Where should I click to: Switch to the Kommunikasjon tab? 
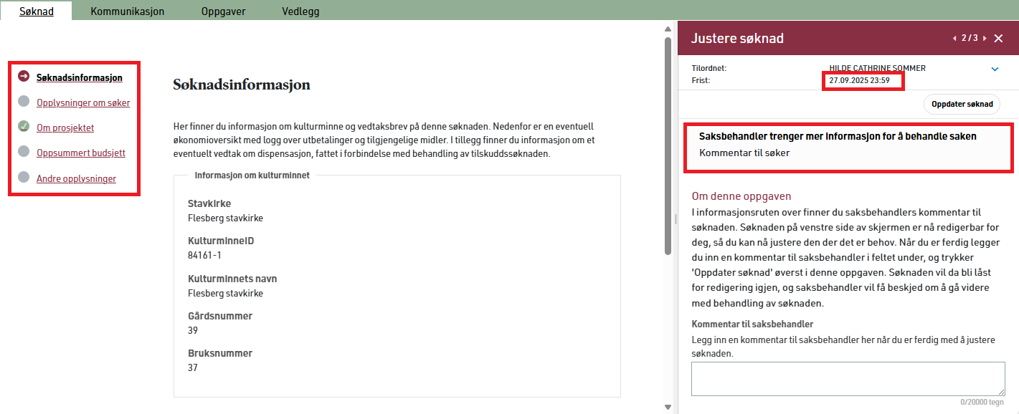pyautogui.click(x=127, y=11)
